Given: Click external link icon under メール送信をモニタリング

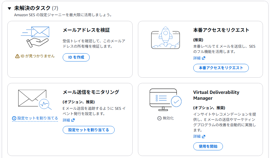Looking at the screenshot, I should pyautogui.click(x=73, y=120).
